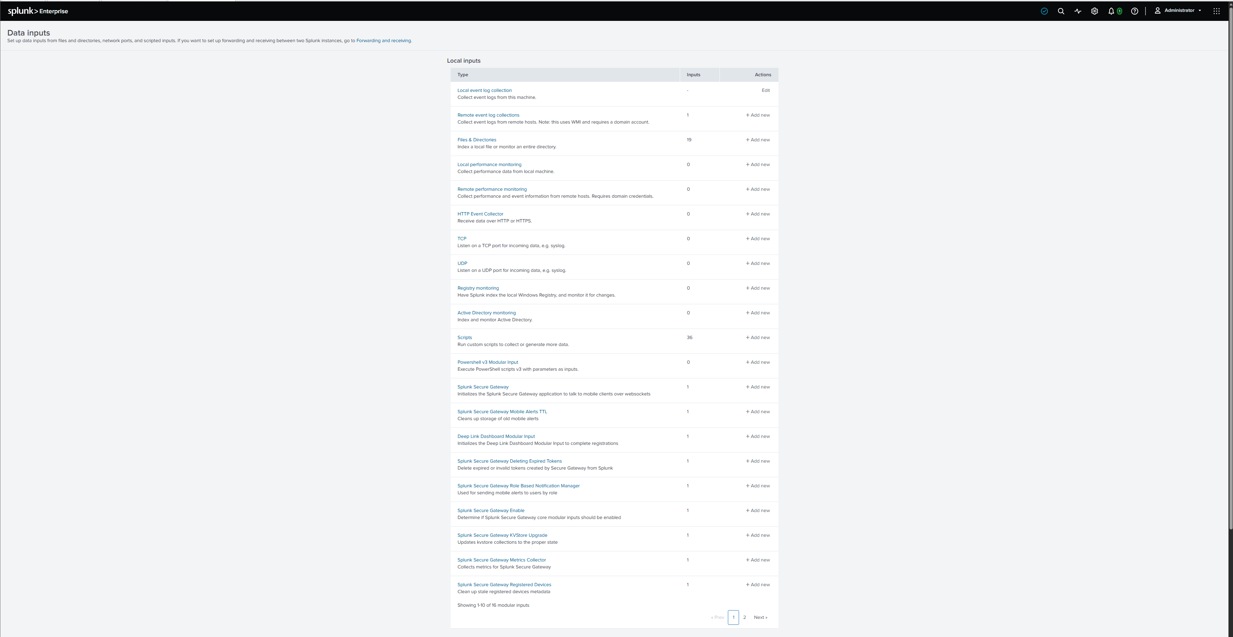Add new KVStore Upgrade input
Viewport: 1233px width, 637px height.
tap(758, 535)
